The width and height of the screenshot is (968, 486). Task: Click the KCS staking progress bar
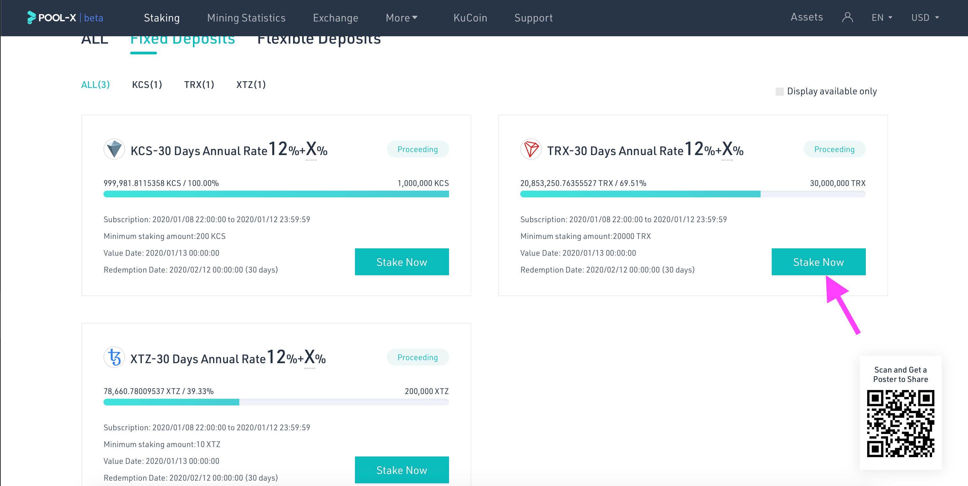point(276,194)
